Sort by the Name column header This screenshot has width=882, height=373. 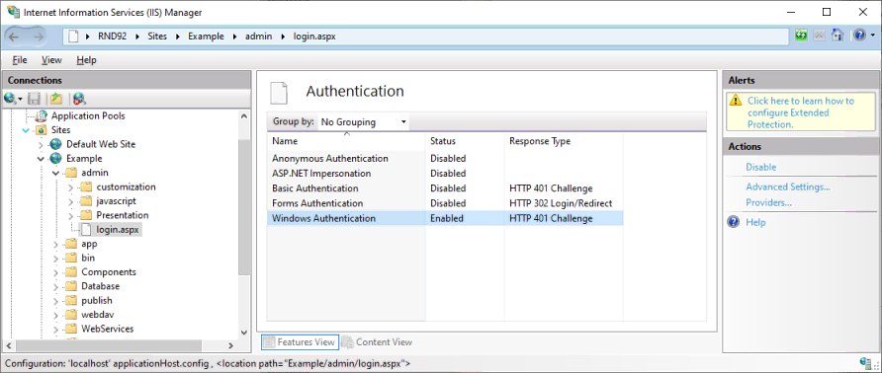click(346, 141)
